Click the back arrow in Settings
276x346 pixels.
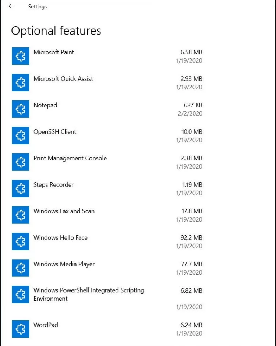coord(11,6)
